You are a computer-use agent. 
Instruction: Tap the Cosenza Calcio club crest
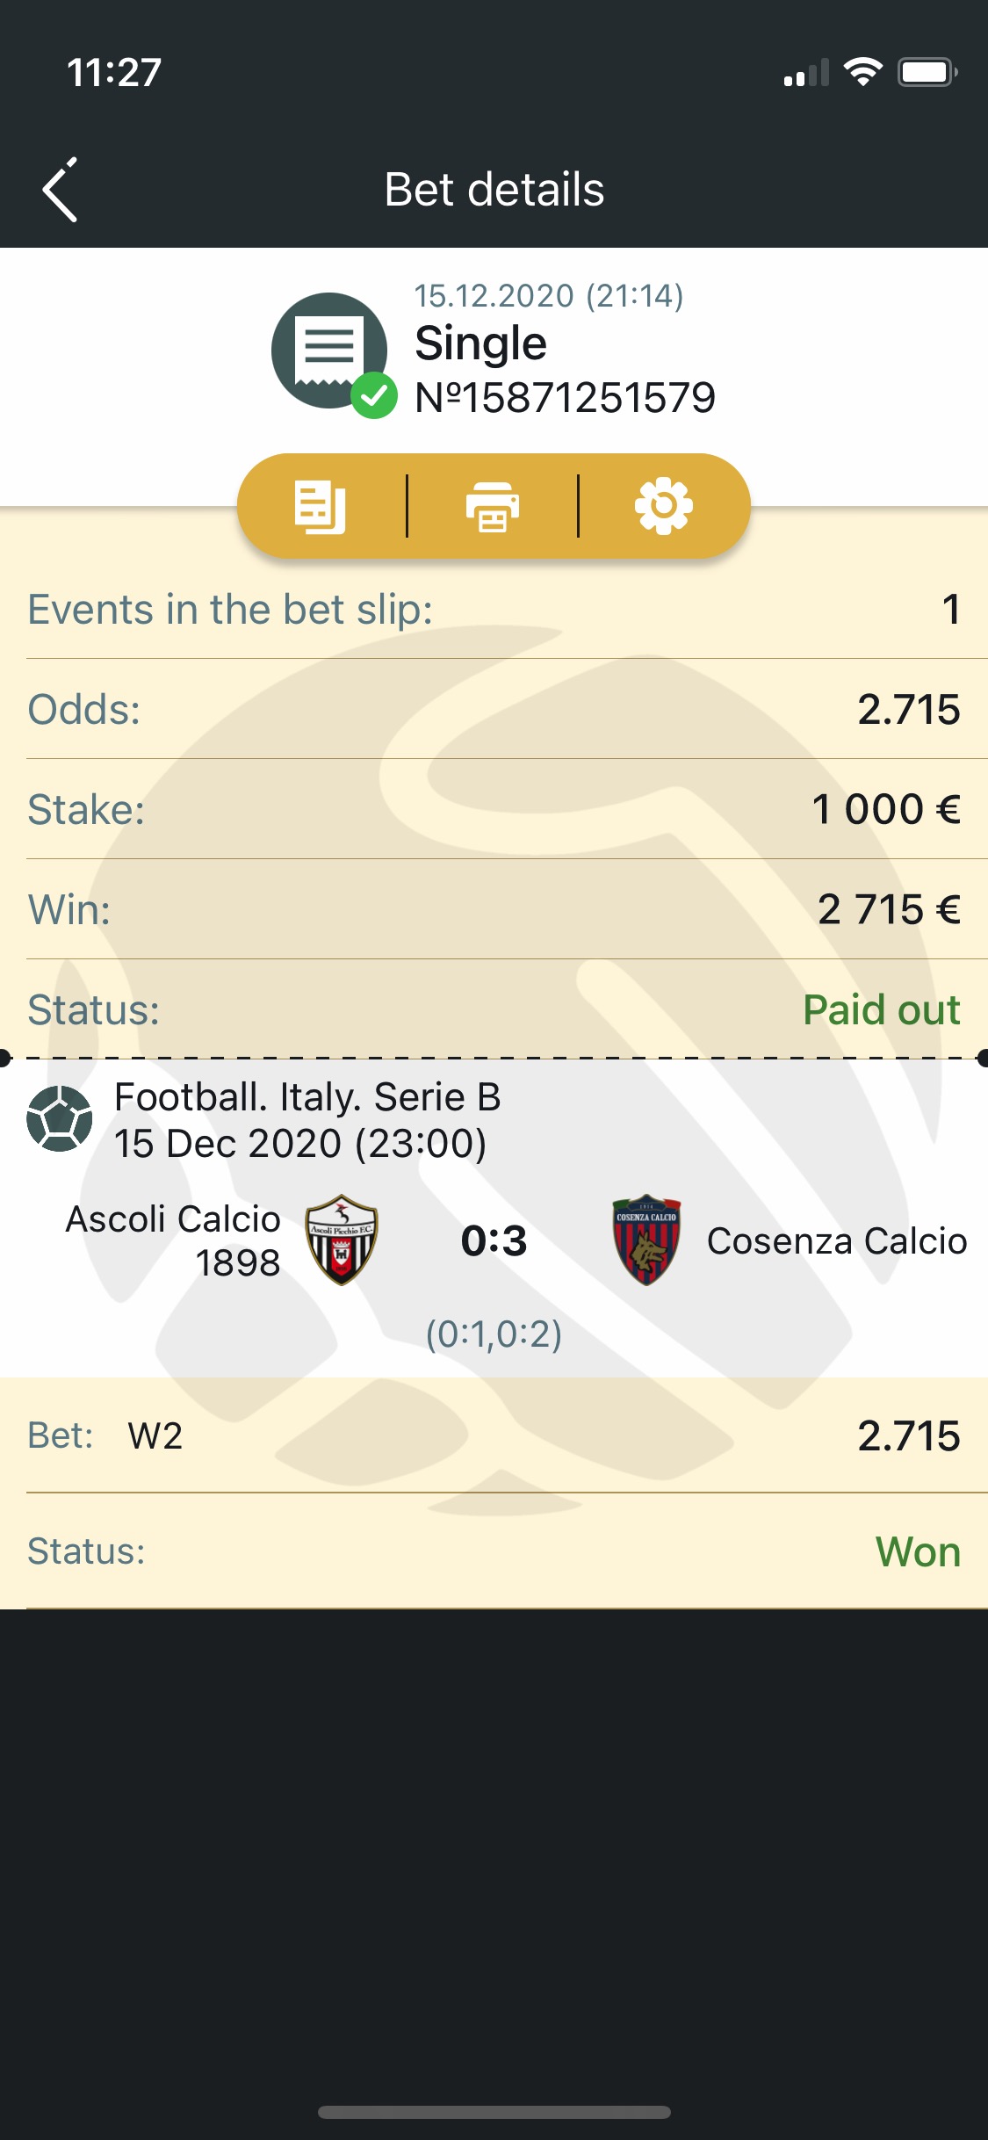(x=646, y=1240)
